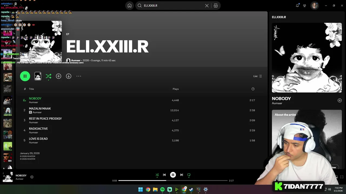Toggle shuffle in the EP action row
Viewport: 346px width, 194px height.
(x=48, y=76)
